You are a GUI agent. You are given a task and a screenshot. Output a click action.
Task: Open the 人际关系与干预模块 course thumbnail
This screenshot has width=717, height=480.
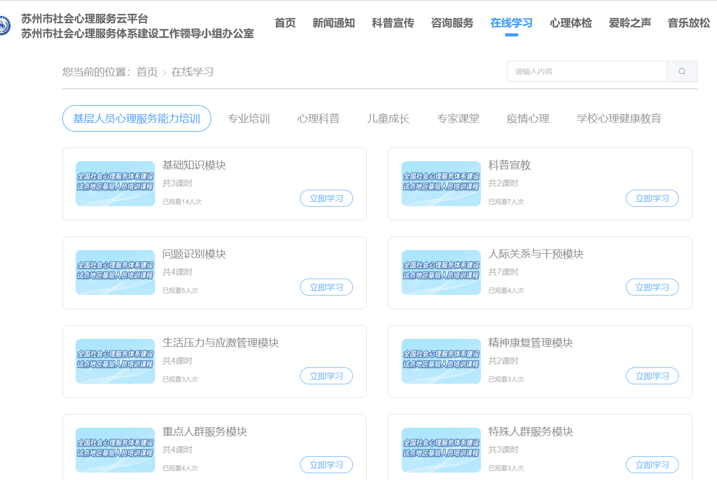[x=441, y=273]
